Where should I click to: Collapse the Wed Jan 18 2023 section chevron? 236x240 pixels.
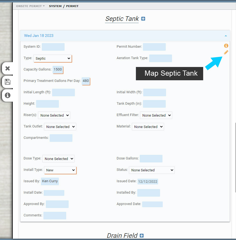pyautogui.click(x=226, y=36)
